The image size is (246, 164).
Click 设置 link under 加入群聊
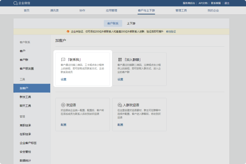pyautogui.click(x=120, y=79)
